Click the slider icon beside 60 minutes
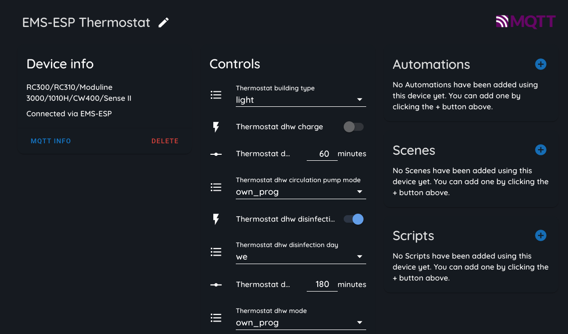This screenshot has width=568, height=334. (216, 154)
